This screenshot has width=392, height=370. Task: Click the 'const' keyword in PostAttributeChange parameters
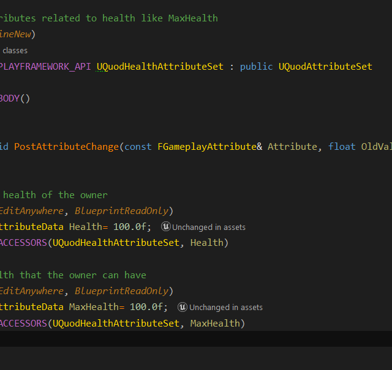(138, 147)
